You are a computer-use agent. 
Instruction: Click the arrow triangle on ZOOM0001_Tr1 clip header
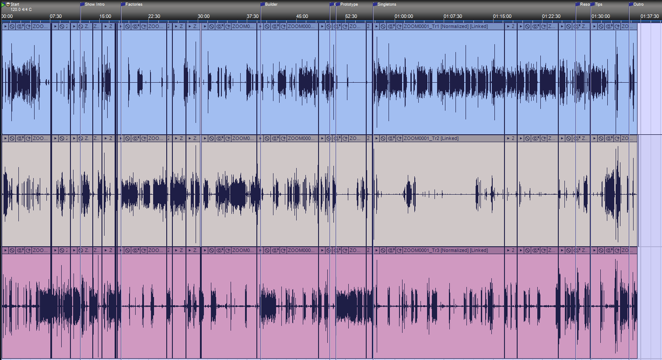(x=376, y=26)
